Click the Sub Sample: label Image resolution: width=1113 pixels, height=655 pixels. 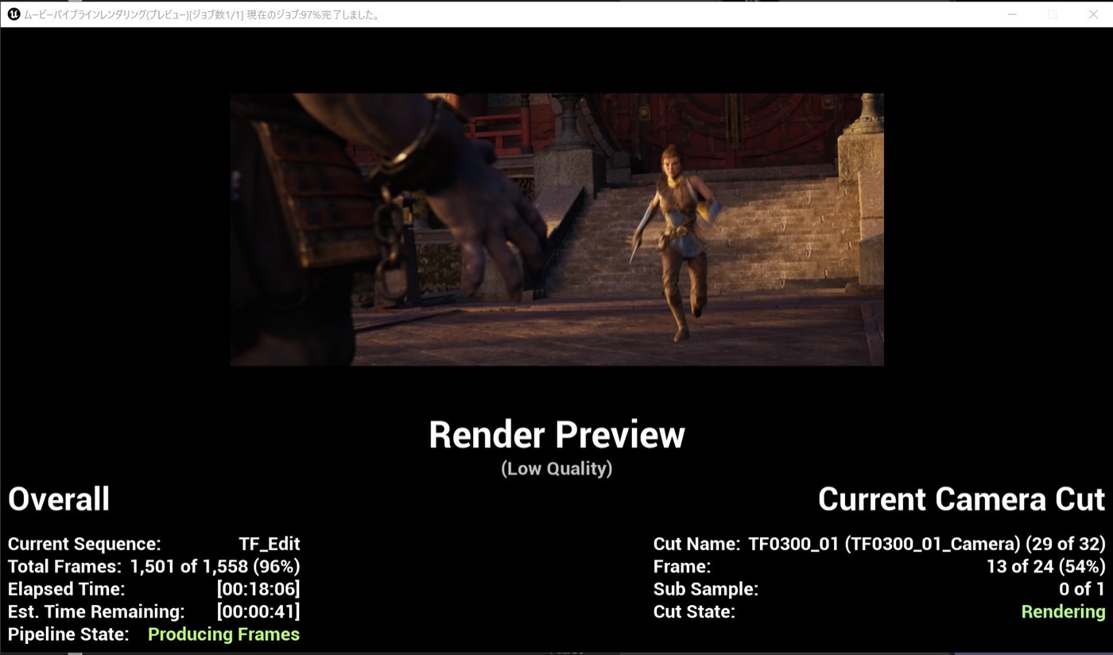point(706,589)
